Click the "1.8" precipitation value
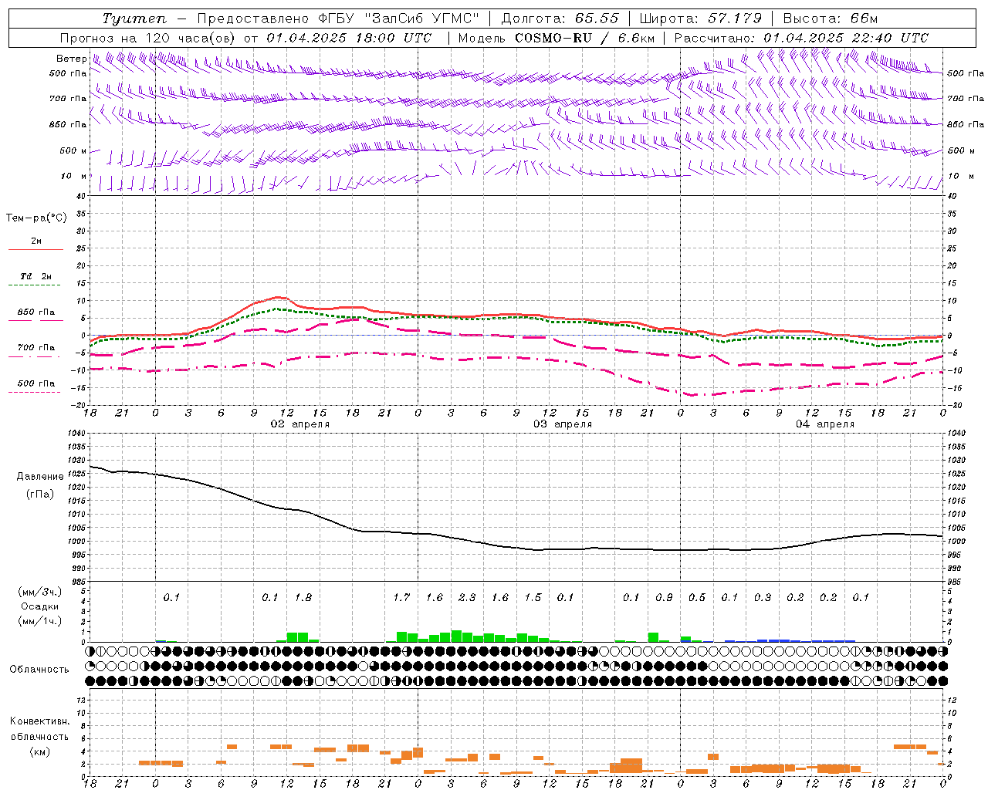 click(x=303, y=597)
